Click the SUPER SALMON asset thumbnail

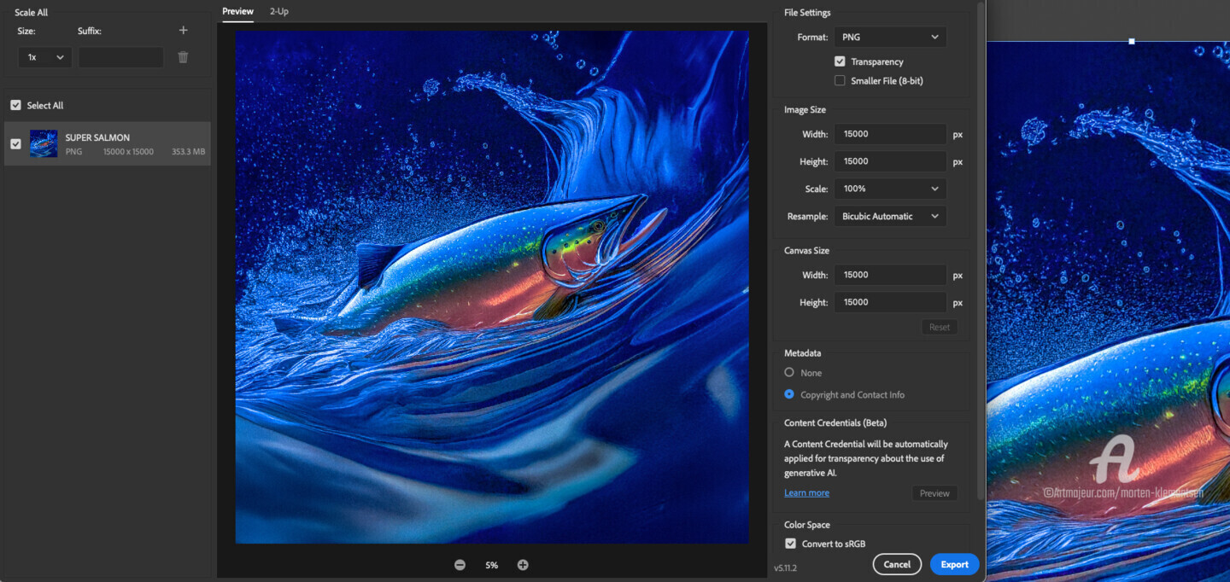[44, 143]
